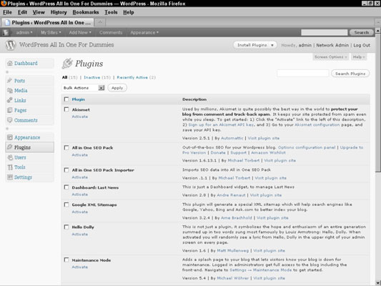Open the Help menu in menu bar

pos(128,12)
